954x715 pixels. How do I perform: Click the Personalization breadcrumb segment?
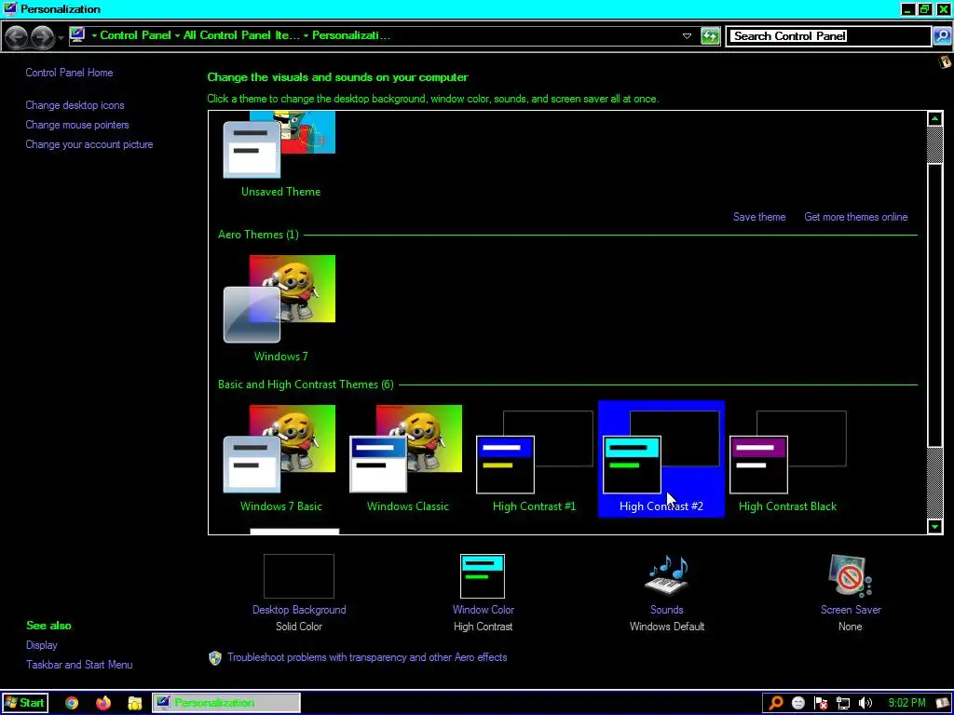[x=351, y=35]
